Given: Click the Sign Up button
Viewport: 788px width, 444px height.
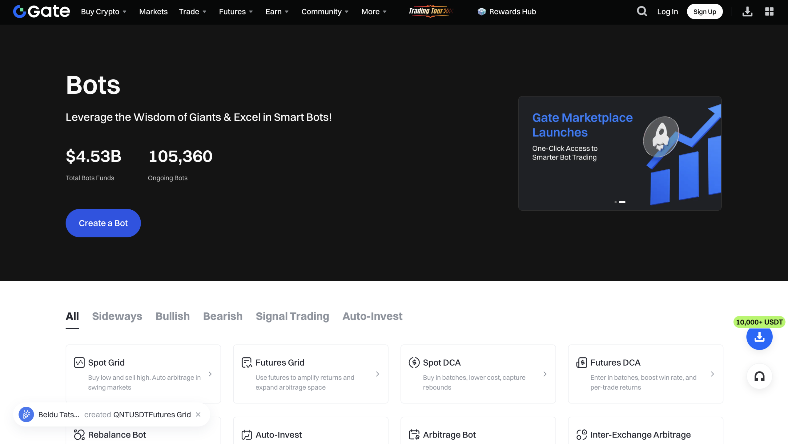Looking at the screenshot, I should [704, 12].
